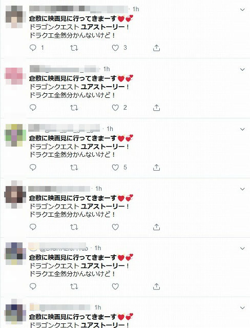This screenshot has width=250, height=328.
Task: Open the third tweet's 1h timestamp link
Action: [x=110, y=129]
